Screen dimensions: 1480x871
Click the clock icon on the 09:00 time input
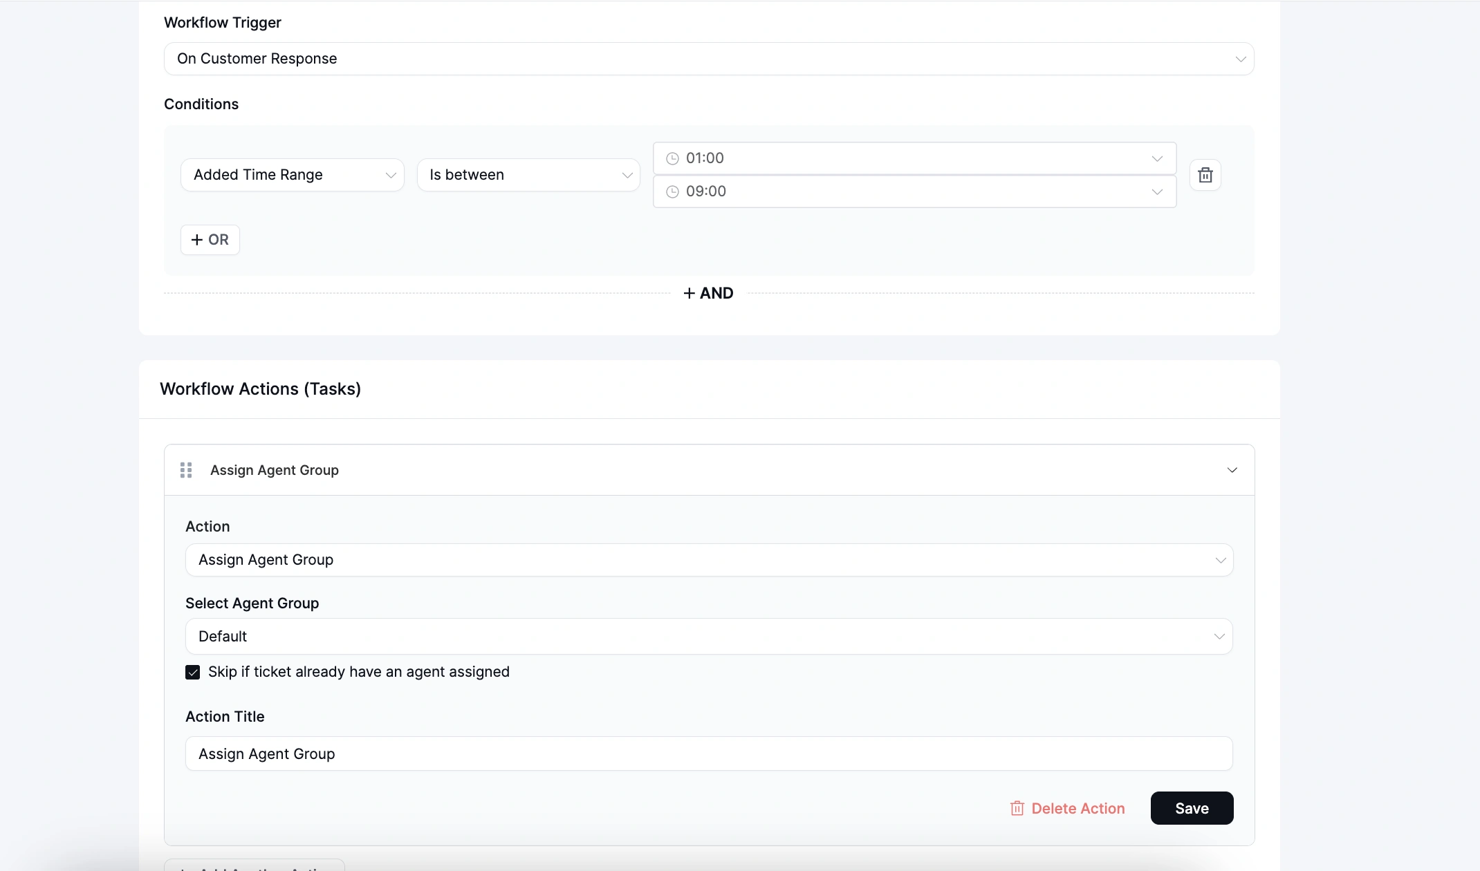[673, 191]
